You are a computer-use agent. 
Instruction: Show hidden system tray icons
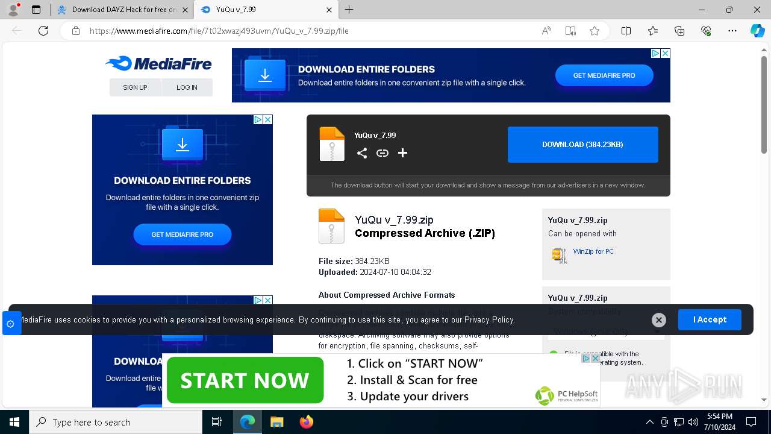pos(649,422)
